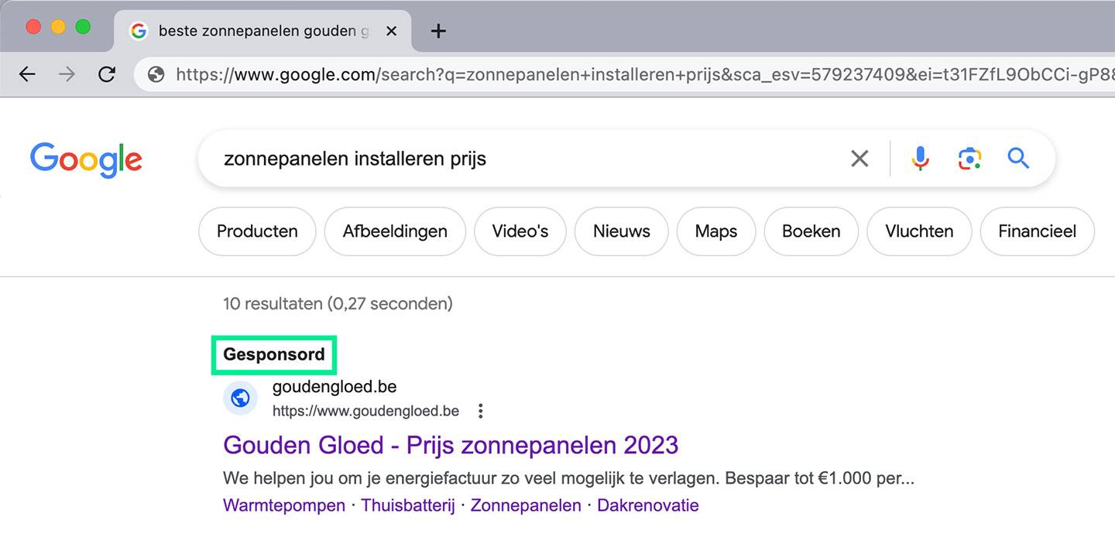The width and height of the screenshot is (1115, 557).
Task: Click the voice search microphone icon
Action: pos(920,159)
